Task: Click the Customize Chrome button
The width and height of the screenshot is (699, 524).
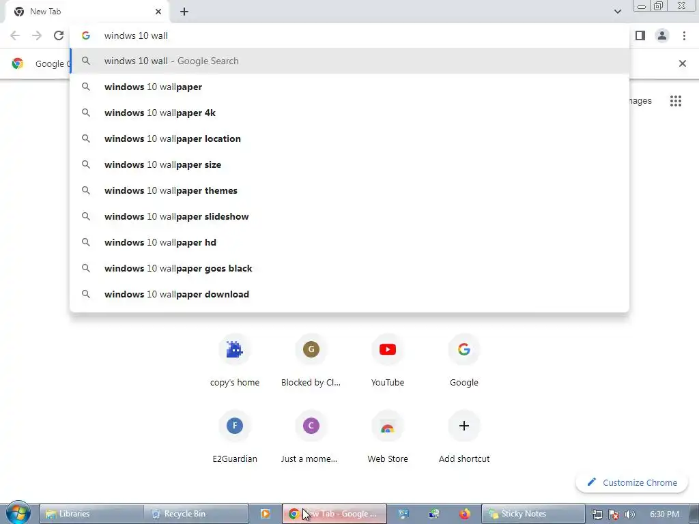Action: point(631,482)
